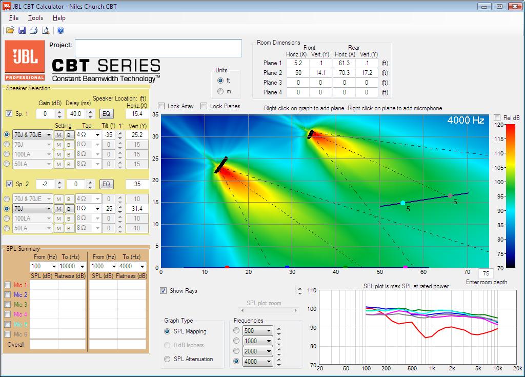Check the Mic 5 checkbox
Viewport: 525px width, 377px height.
(7, 324)
